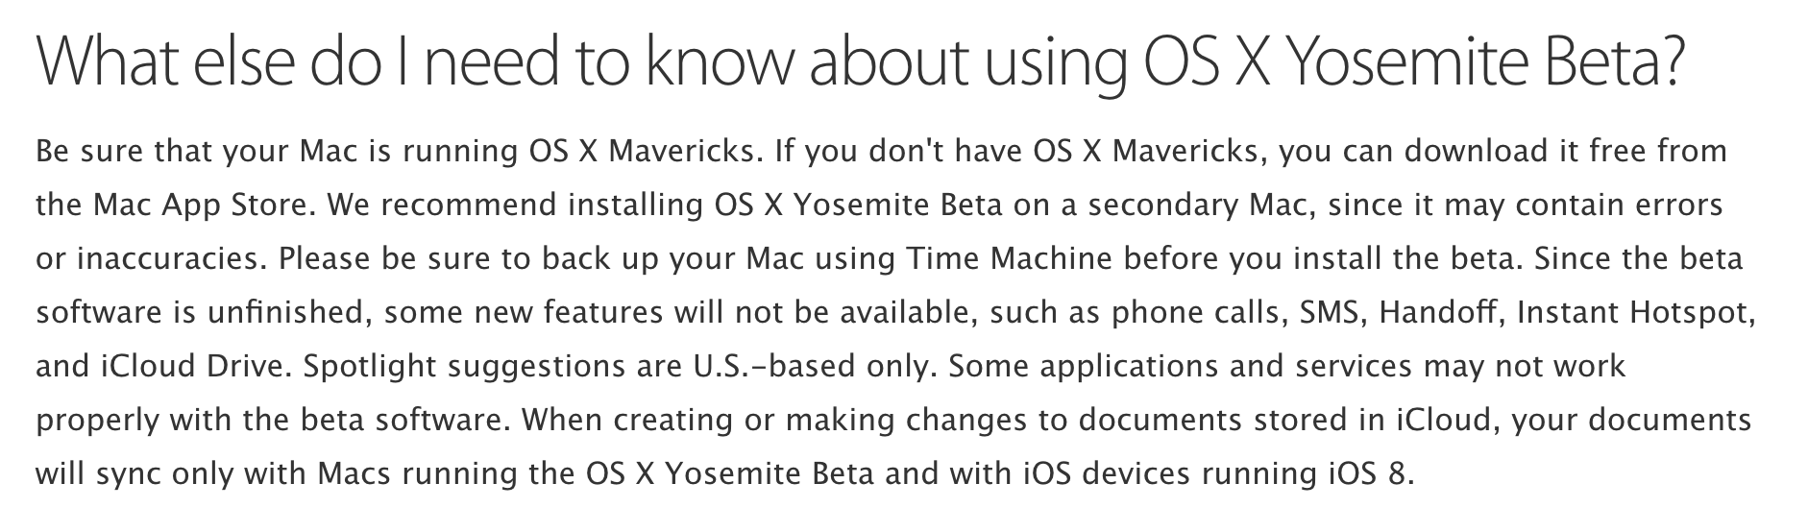
Task: Click the phrase "Some applications and services"
Action: [x=1181, y=368]
